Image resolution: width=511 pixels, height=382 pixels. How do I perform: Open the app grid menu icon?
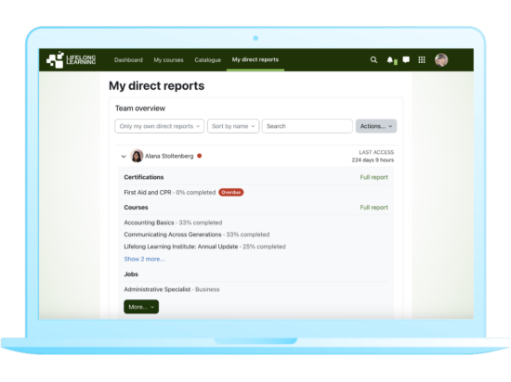[x=422, y=60]
